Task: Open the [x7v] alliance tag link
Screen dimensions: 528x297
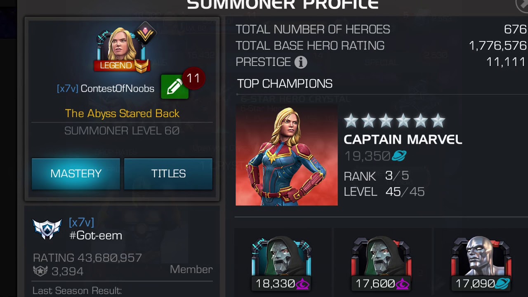Action: [81, 222]
